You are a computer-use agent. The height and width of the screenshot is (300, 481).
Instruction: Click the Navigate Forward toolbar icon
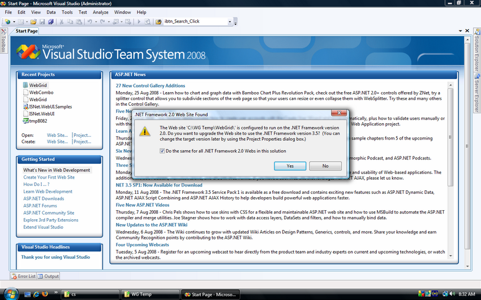[128, 21]
